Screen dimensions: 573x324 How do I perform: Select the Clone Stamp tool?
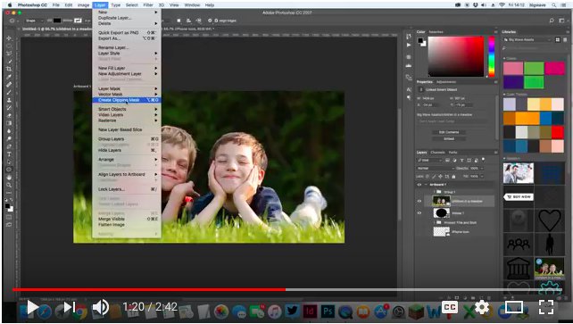[9, 100]
